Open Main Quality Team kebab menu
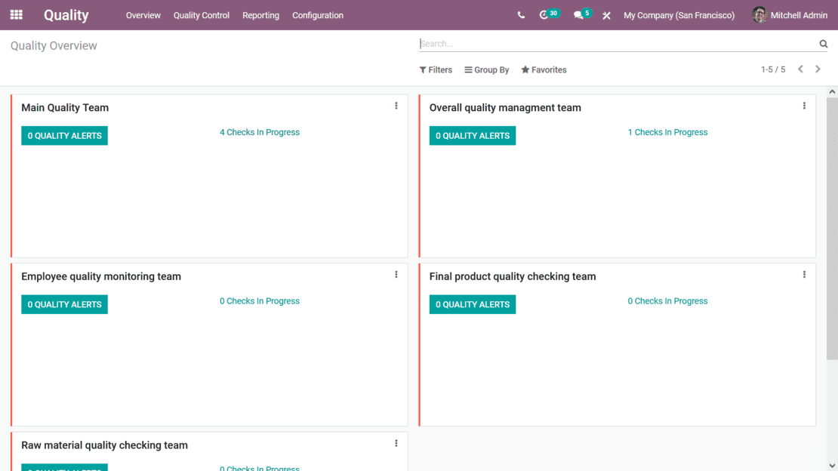Image resolution: width=838 pixels, height=471 pixels. (396, 106)
